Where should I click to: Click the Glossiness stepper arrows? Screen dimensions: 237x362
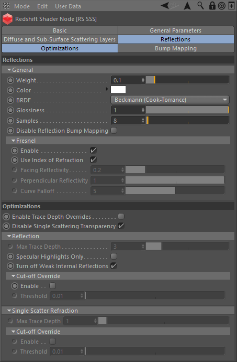point(143,110)
